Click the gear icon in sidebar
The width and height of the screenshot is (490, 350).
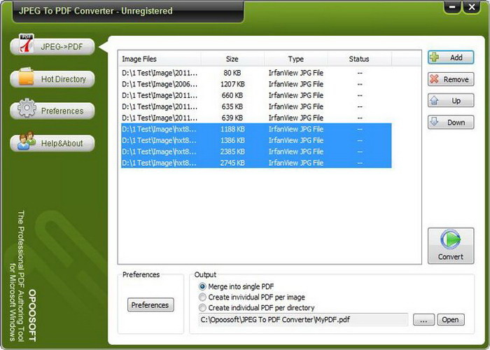[x=27, y=108]
